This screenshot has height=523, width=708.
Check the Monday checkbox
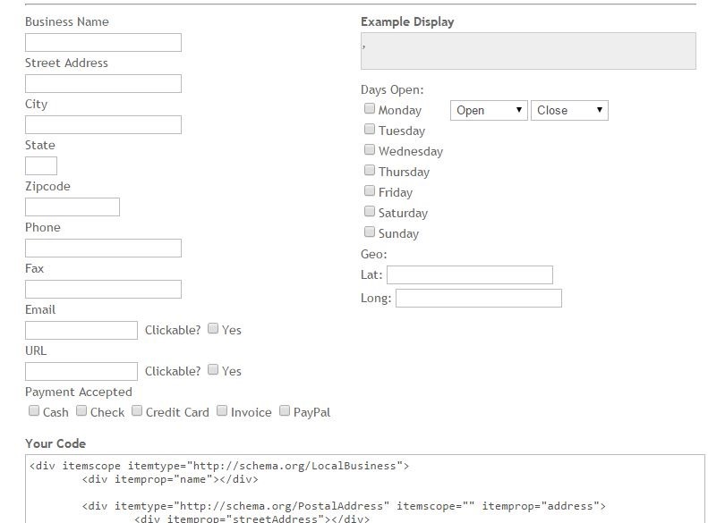pyautogui.click(x=370, y=109)
